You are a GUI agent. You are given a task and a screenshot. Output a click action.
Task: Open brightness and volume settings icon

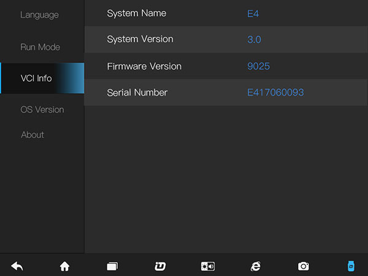coord(208,266)
